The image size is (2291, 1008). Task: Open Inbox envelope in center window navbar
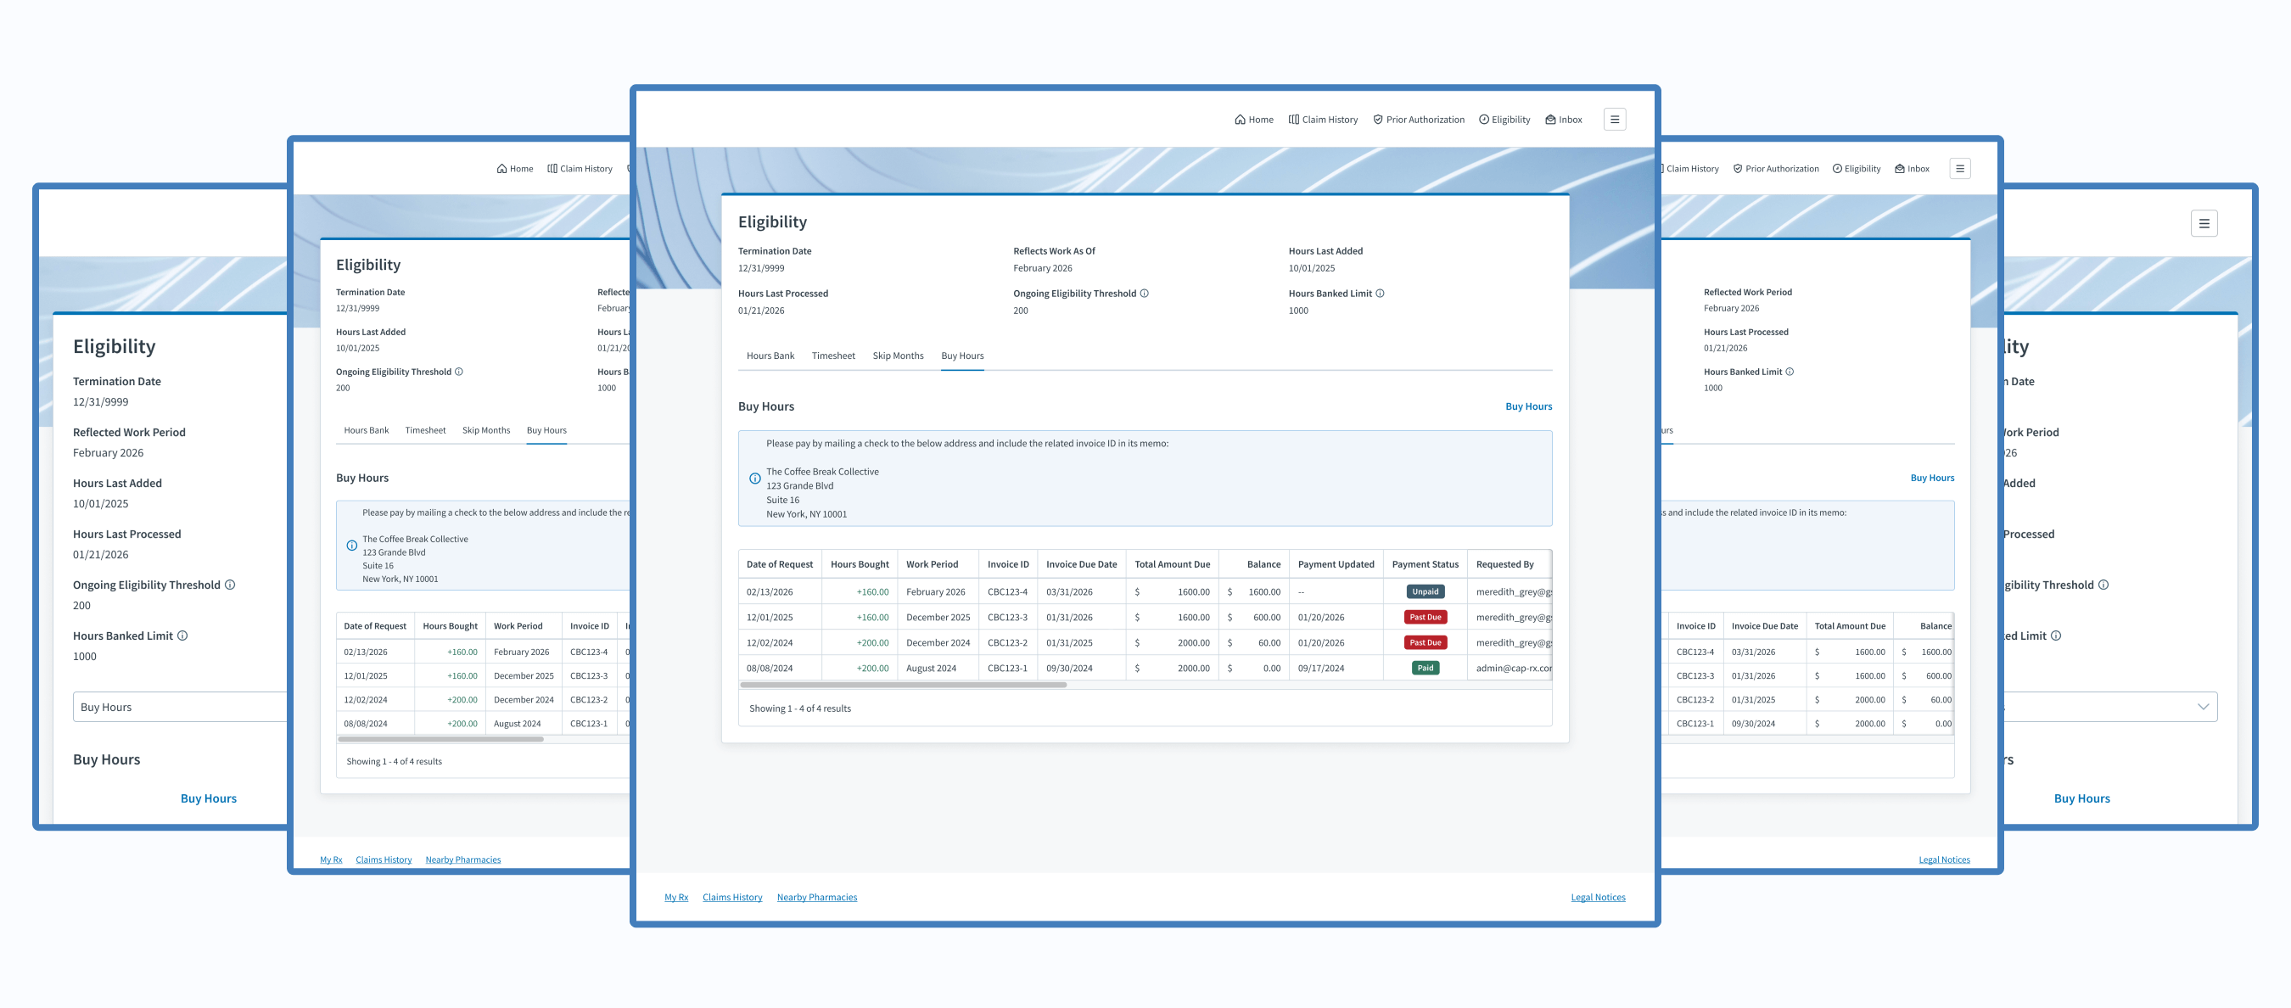click(x=1550, y=120)
